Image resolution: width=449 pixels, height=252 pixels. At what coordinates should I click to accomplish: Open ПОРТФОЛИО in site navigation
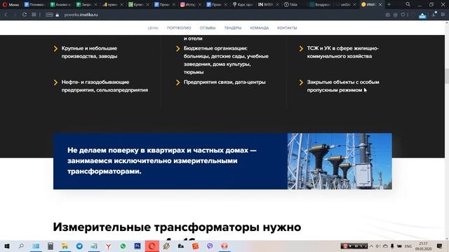pyautogui.click(x=179, y=28)
